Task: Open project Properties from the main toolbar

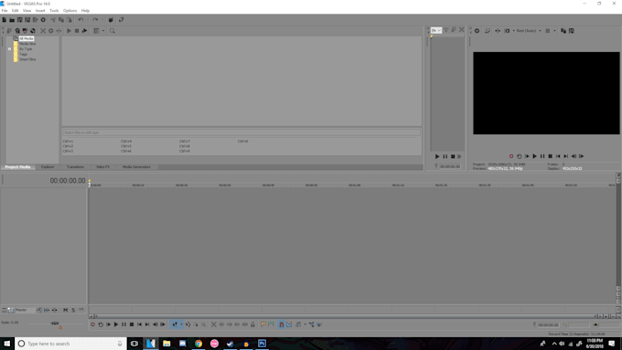Action: 43,20
